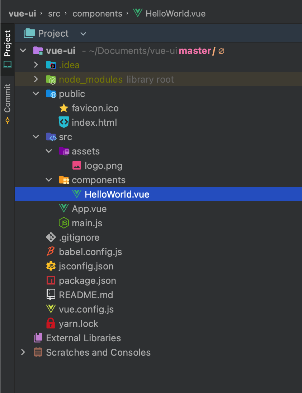Select babel.config.js in the tree
This screenshot has height=393, width=302.
90,252
